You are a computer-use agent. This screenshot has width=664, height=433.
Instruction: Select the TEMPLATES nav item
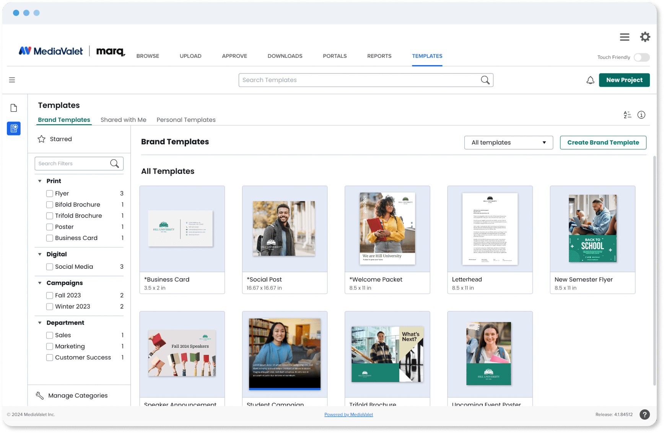pos(427,56)
